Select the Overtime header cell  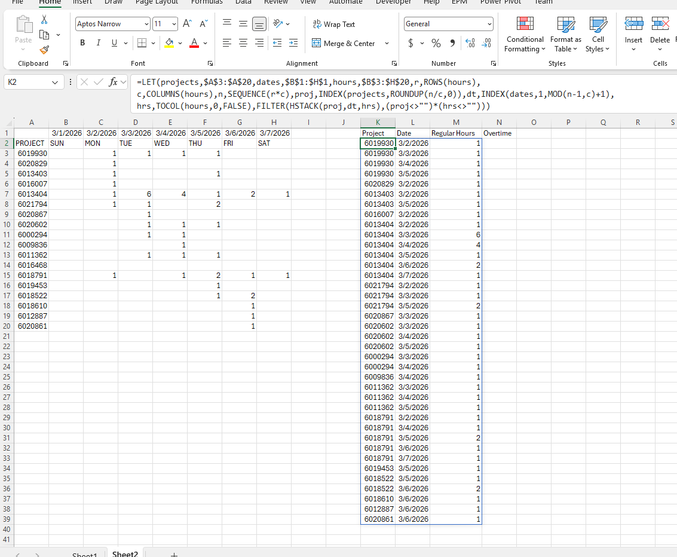point(499,133)
